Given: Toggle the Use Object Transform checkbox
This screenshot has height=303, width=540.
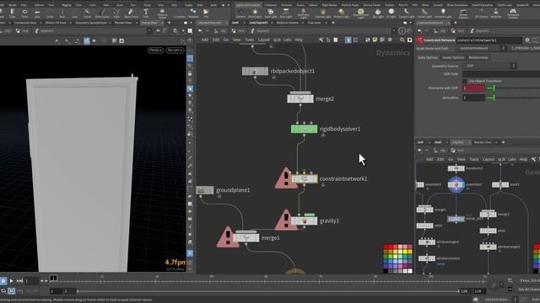Looking at the screenshot, I should 465,81.
